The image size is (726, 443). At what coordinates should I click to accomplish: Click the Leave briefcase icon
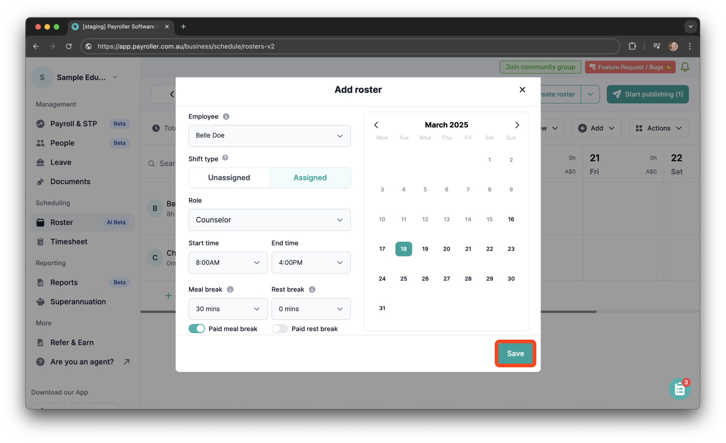[x=41, y=162]
